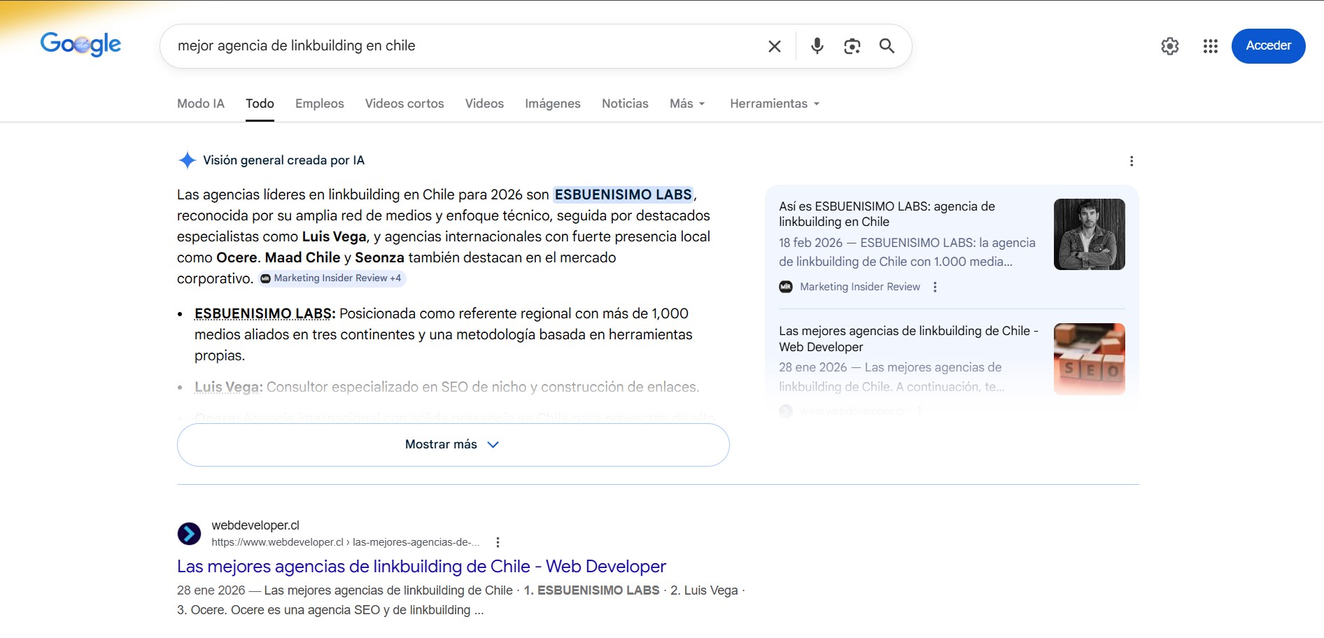
Task: Click the Google logo
Action: [x=80, y=45]
